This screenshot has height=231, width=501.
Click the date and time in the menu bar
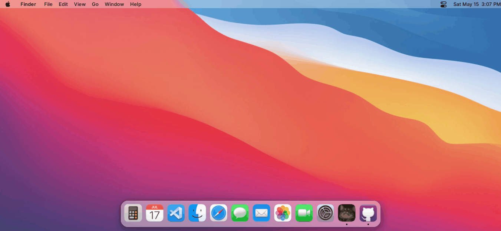[x=477, y=4]
